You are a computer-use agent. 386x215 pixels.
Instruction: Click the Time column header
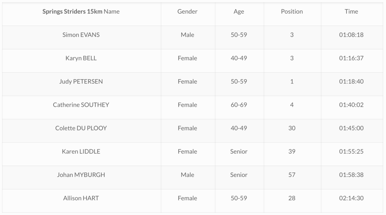point(351,11)
